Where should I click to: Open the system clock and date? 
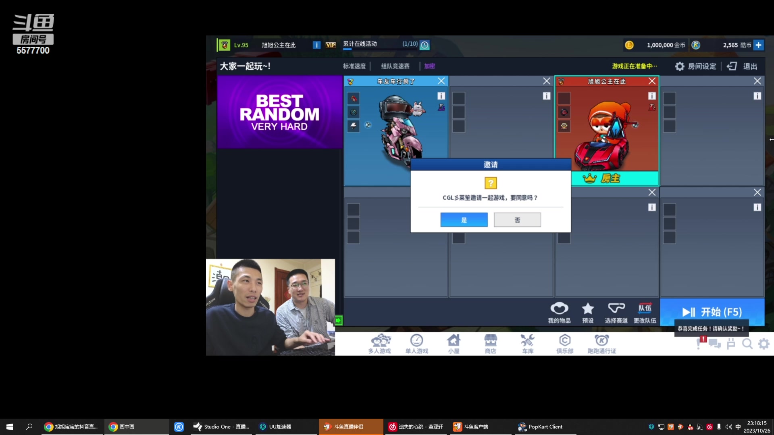coord(757,427)
